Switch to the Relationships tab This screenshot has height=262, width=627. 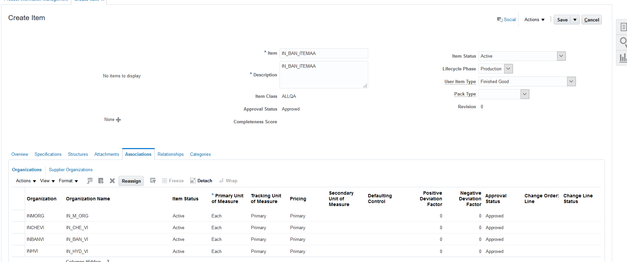click(170, 154)
